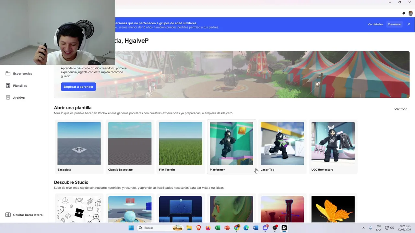This screenshot has width=415, height=233.
Task: Open Word from the taskbar
Action: point(255,228)
